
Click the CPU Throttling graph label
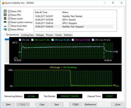coord(70,68)
